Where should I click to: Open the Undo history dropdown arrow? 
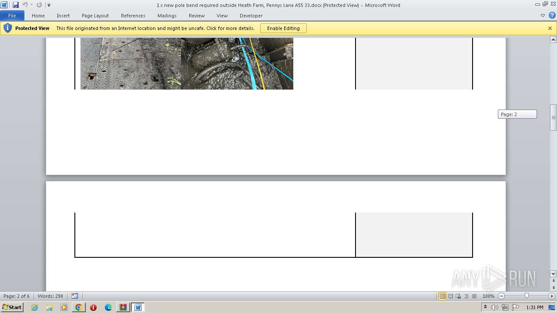(31, 5)
